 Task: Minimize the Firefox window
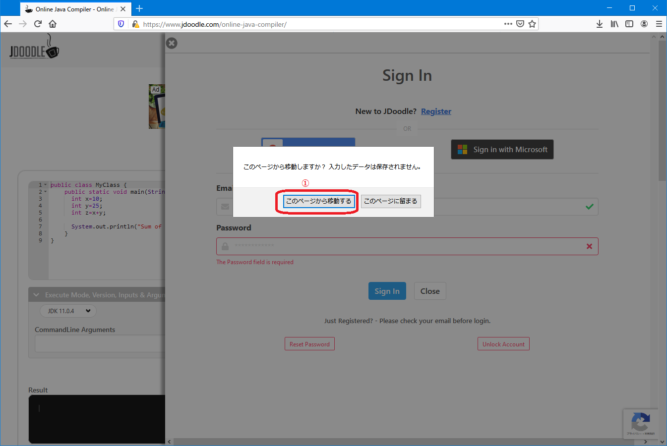[609, 8]
